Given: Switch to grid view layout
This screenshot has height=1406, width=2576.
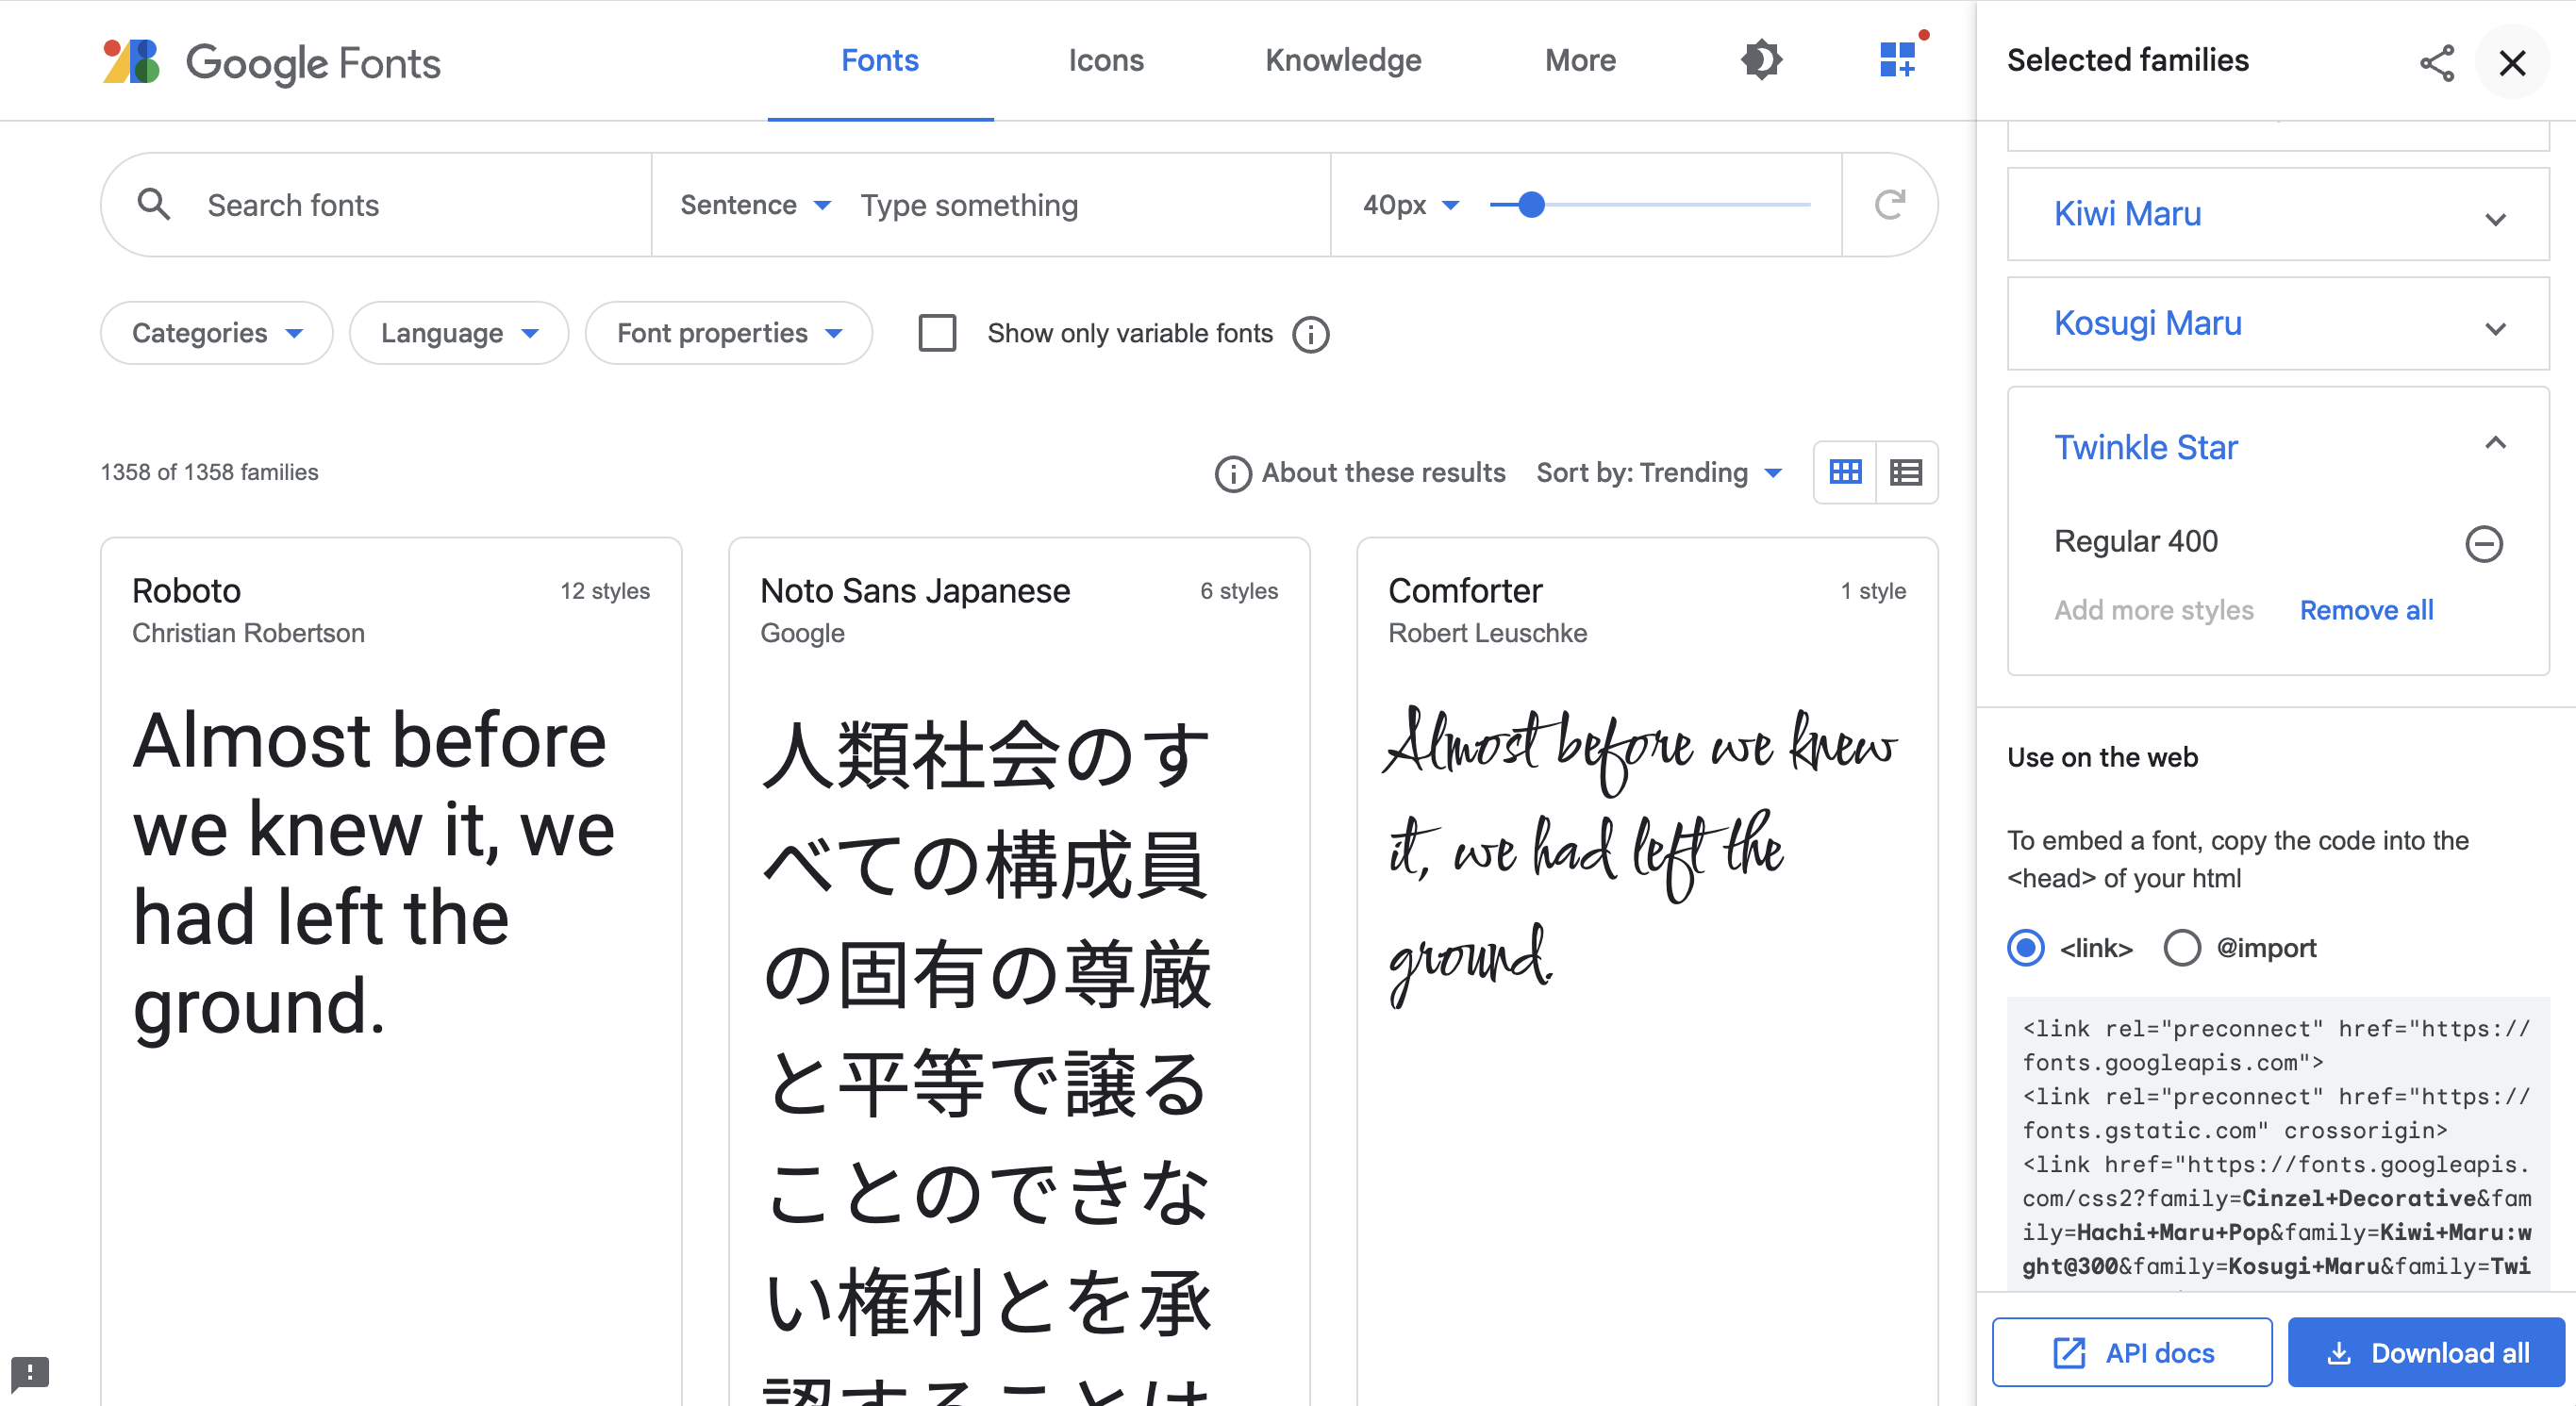Looking at the screenshot, I should 1845,472.
